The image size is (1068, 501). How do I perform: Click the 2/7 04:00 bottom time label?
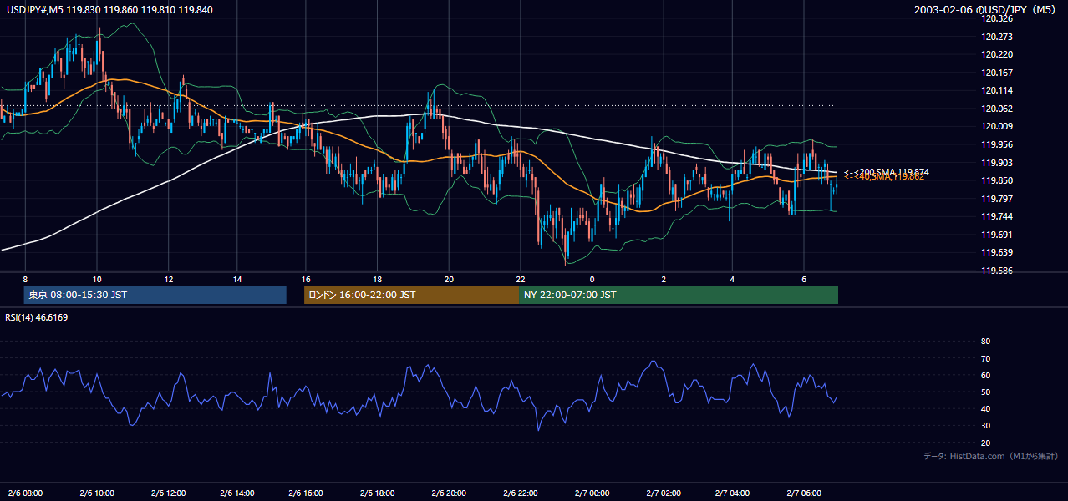click(x=730, y=493)
